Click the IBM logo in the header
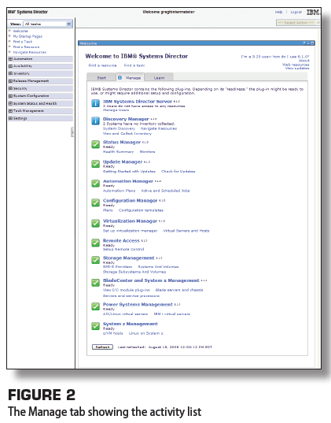 (313, 12)
